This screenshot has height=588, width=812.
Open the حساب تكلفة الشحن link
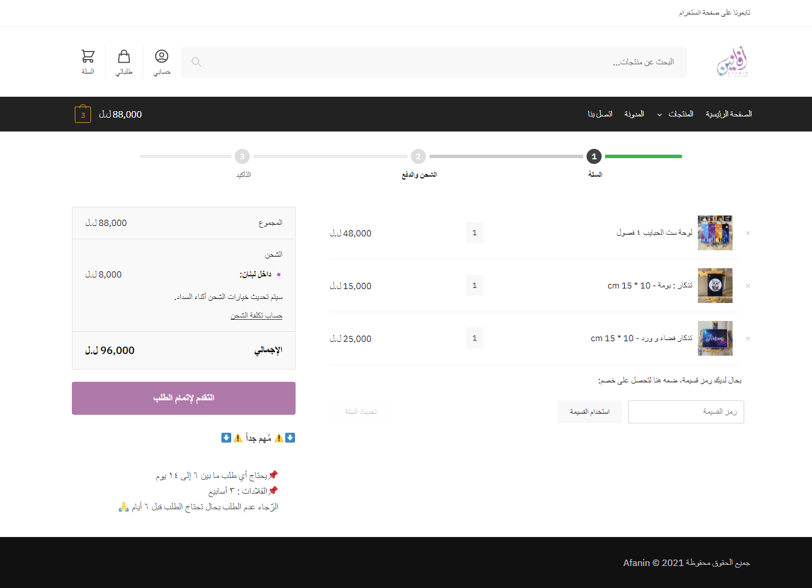click(x=255, y=315)
